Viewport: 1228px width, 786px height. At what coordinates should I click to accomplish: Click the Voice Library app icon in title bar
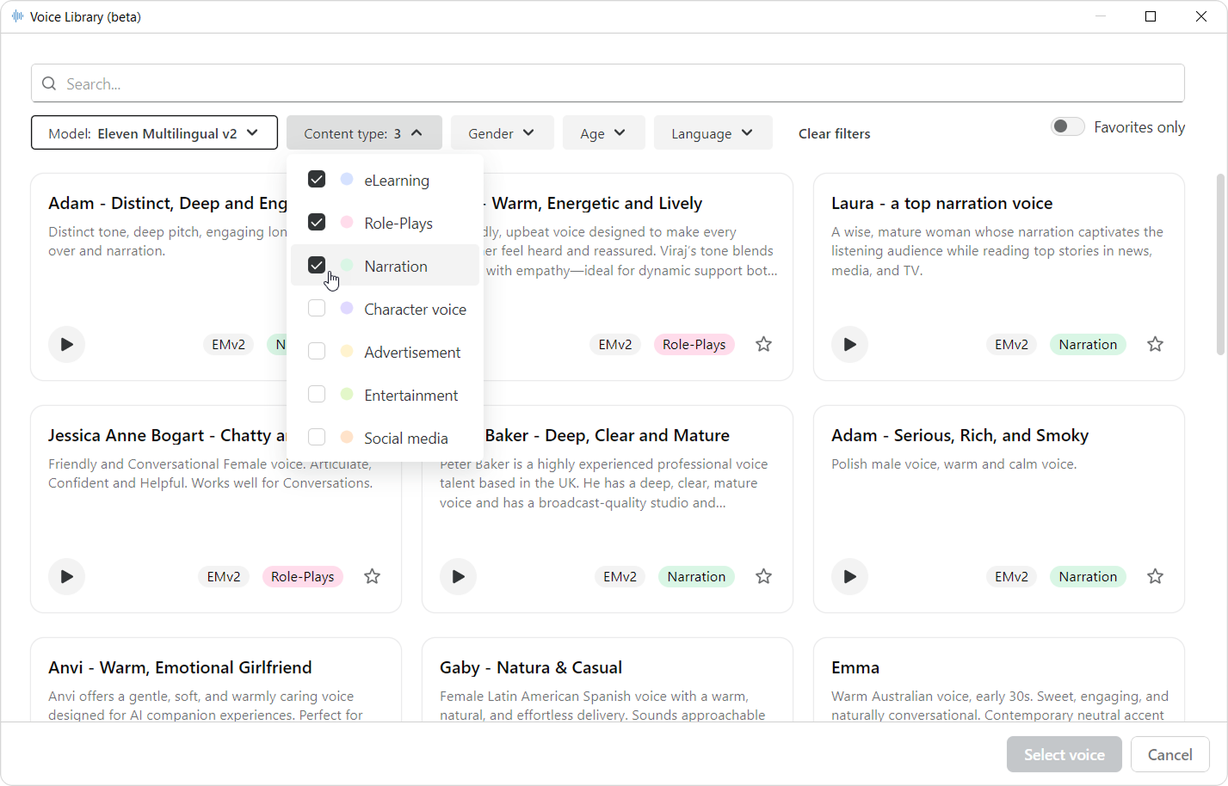17,16
